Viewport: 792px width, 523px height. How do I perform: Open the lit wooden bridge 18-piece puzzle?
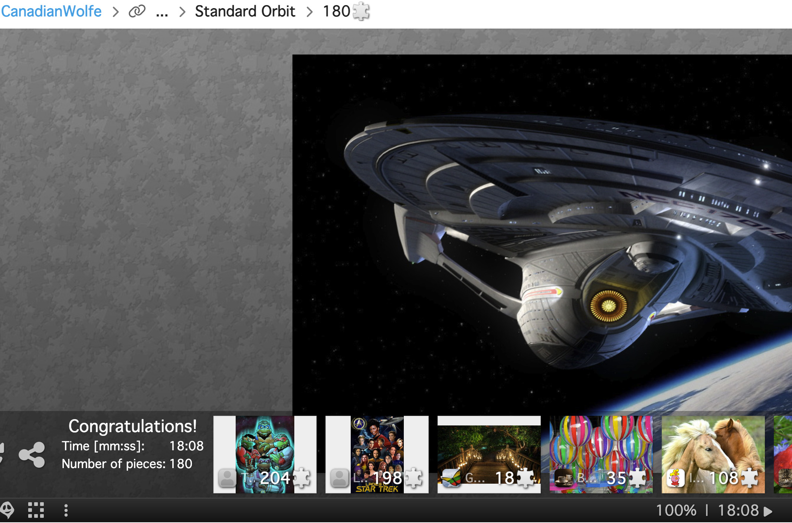coord(489,454)
